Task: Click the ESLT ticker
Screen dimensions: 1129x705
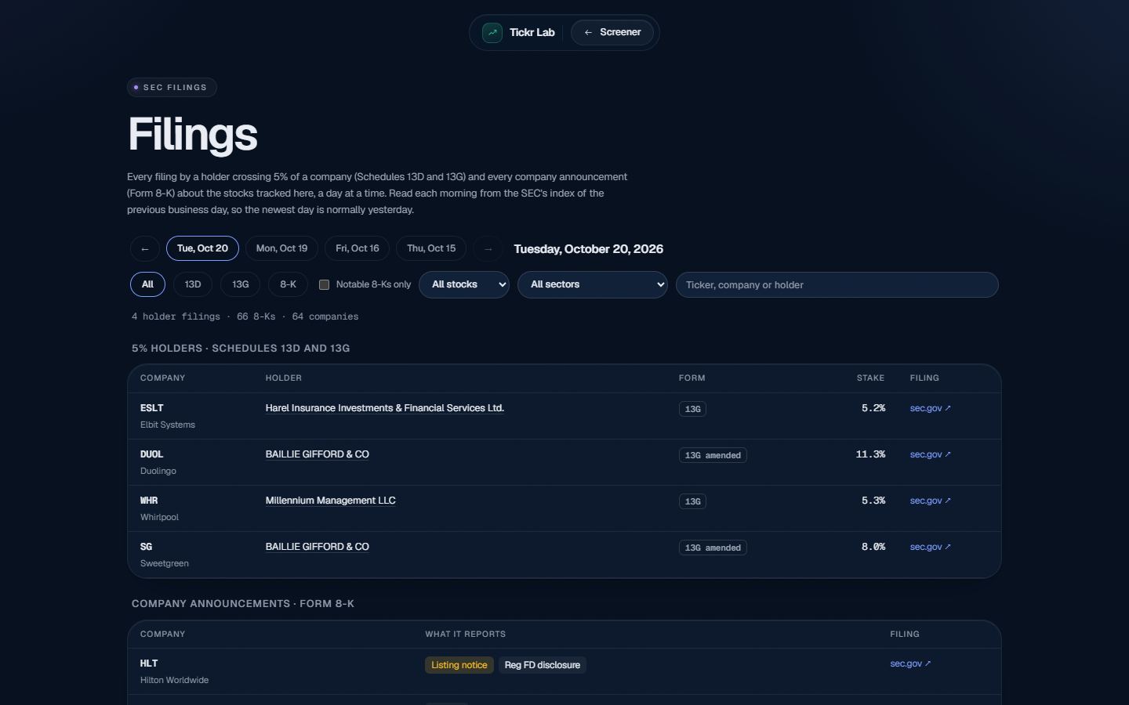Action: [x=152, y=408]
